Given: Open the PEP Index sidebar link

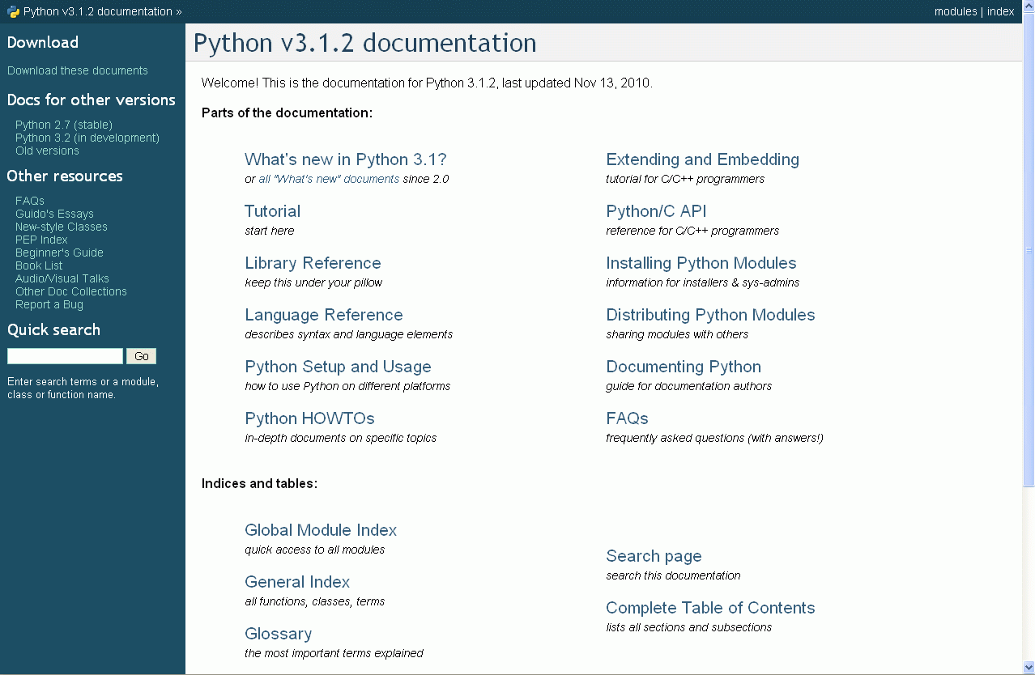Looking at the screenshot, I should coord(41,240).
